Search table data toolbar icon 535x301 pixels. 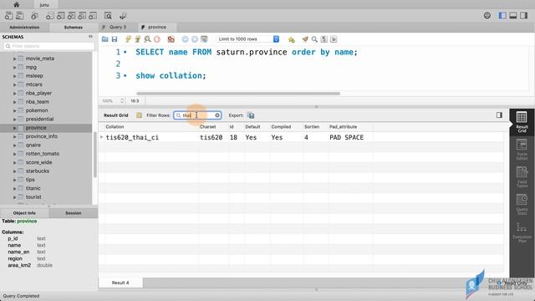coord(108,16)
